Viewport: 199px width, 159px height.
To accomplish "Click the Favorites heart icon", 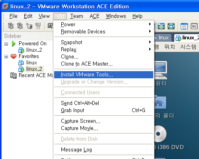I will (x=14, y=56).
